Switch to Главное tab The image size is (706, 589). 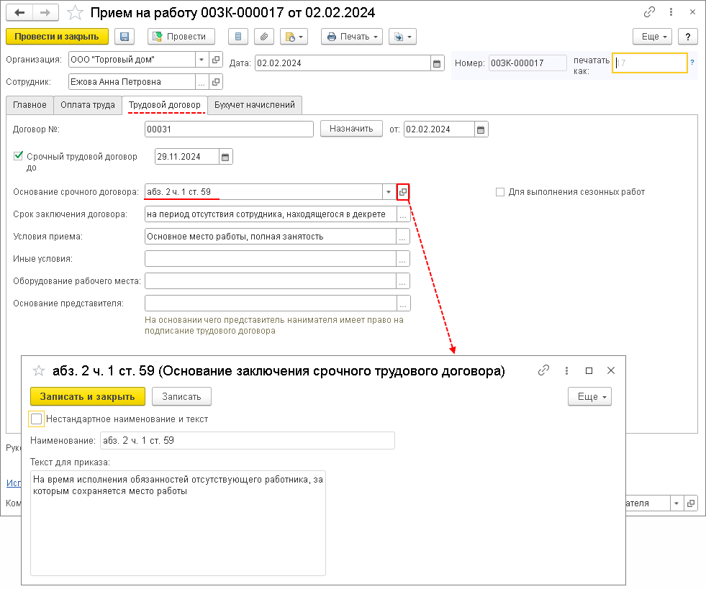30,105
